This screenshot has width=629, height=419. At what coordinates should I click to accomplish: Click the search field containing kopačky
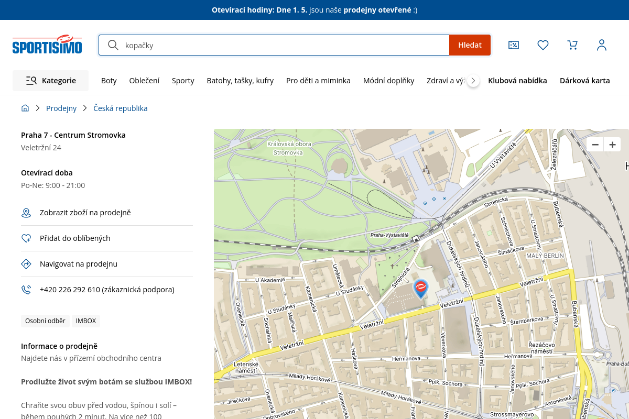tap(283, 45)
